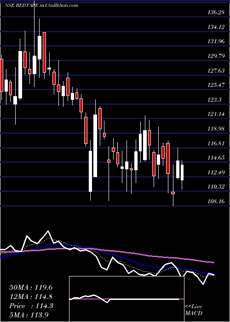Click the <<Live MACD label

tap(194, 310)
